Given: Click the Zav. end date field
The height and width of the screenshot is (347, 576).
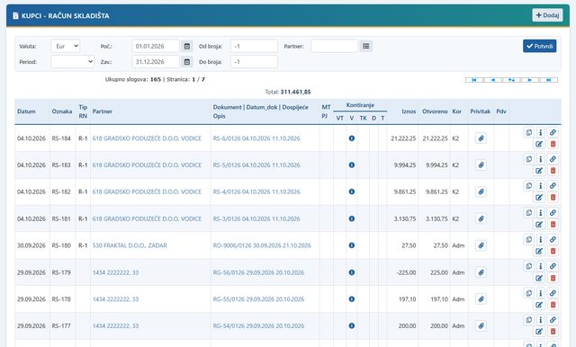Looking at the screenshot, I should (156, 62).
